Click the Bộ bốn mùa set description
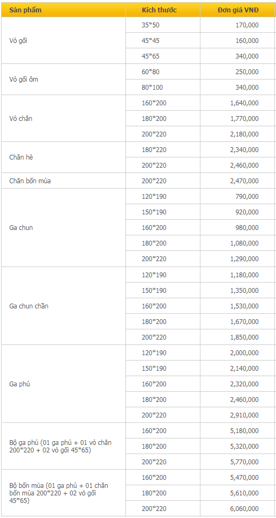Viewport: 276px width, 518px height. tap(58, 493)
